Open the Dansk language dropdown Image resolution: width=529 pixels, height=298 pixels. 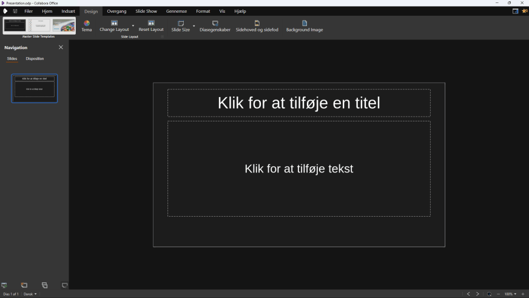(30, 294)
